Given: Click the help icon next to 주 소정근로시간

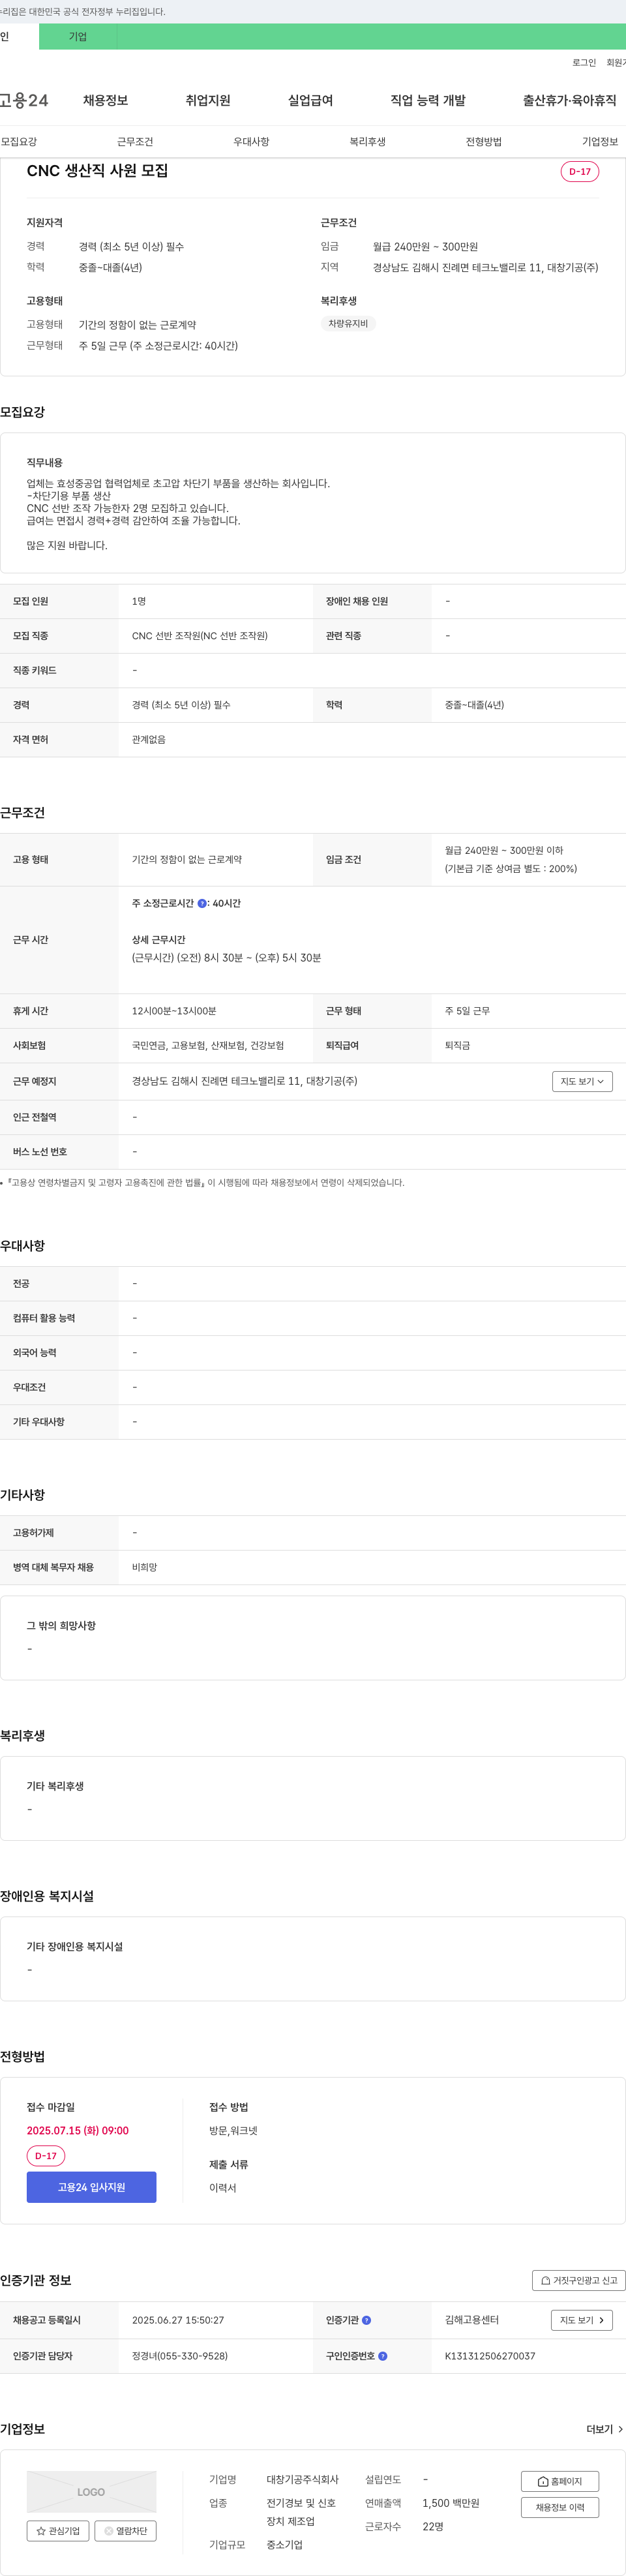Looking at the screenshot, I should click(x=202, y=904).
